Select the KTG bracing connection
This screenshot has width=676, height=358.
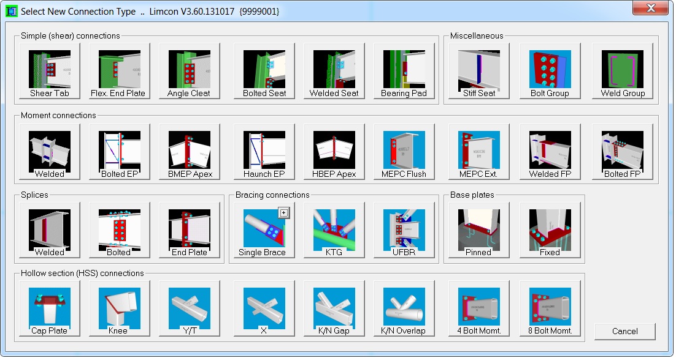[334, 230]
